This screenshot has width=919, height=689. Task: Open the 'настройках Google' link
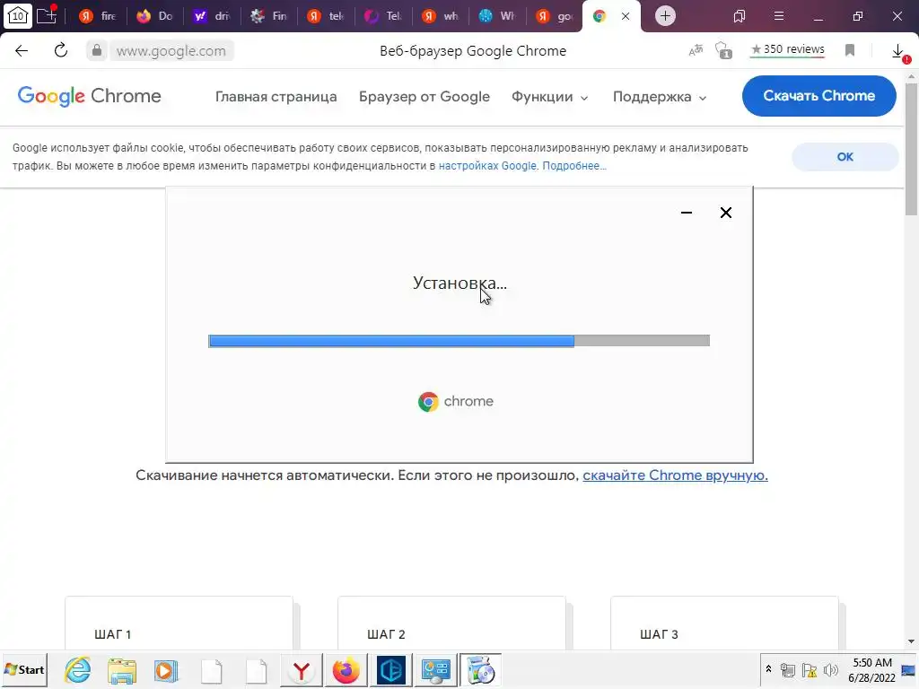tap(487, 166)
